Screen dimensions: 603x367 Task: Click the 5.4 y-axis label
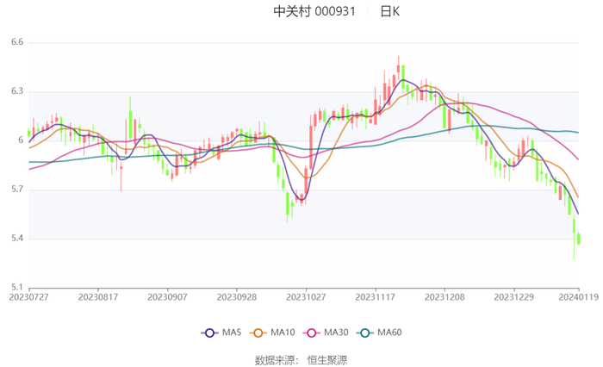coord(17,238)
